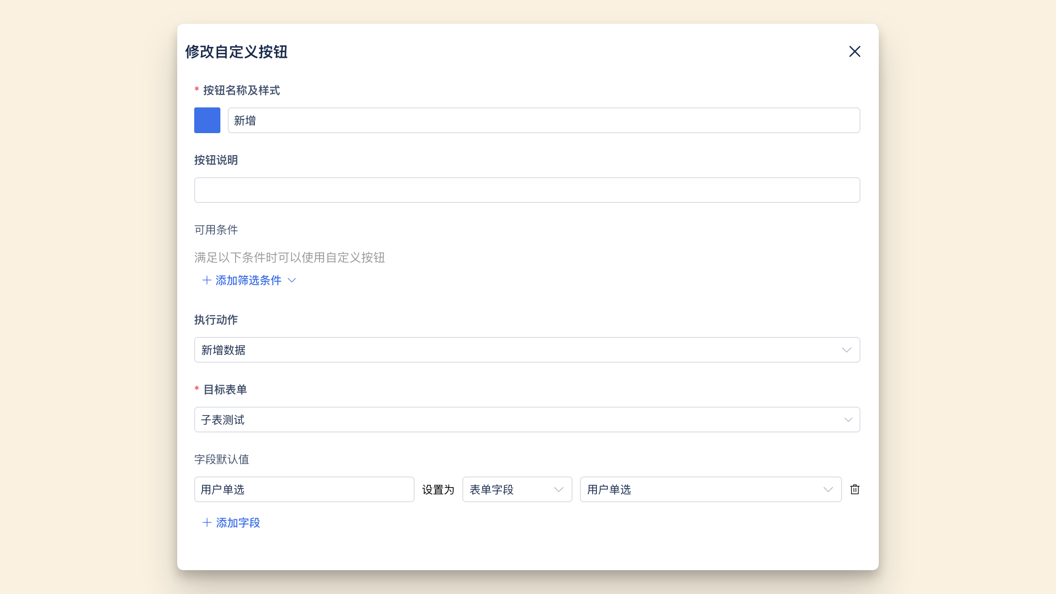The width and height of the screenshot is (1056, 594).
Task: Click the 添加筛选条件 link
Action: (250, 280)
